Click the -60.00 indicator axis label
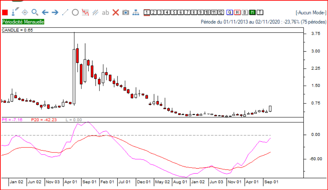The height and width of the screenshot is (190, 328). coord(316,159)
